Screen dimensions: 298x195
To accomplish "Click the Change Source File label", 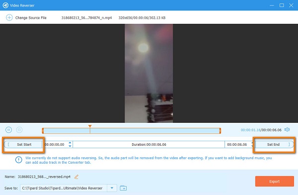I will click(31, 18).
